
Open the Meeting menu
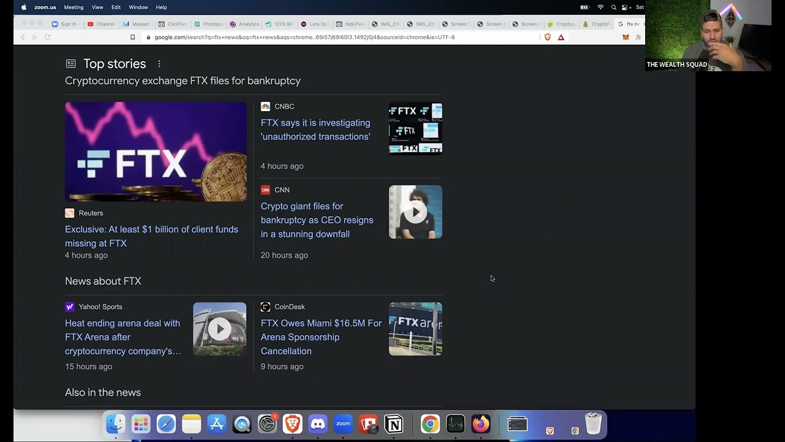click(x=74, y=7)
